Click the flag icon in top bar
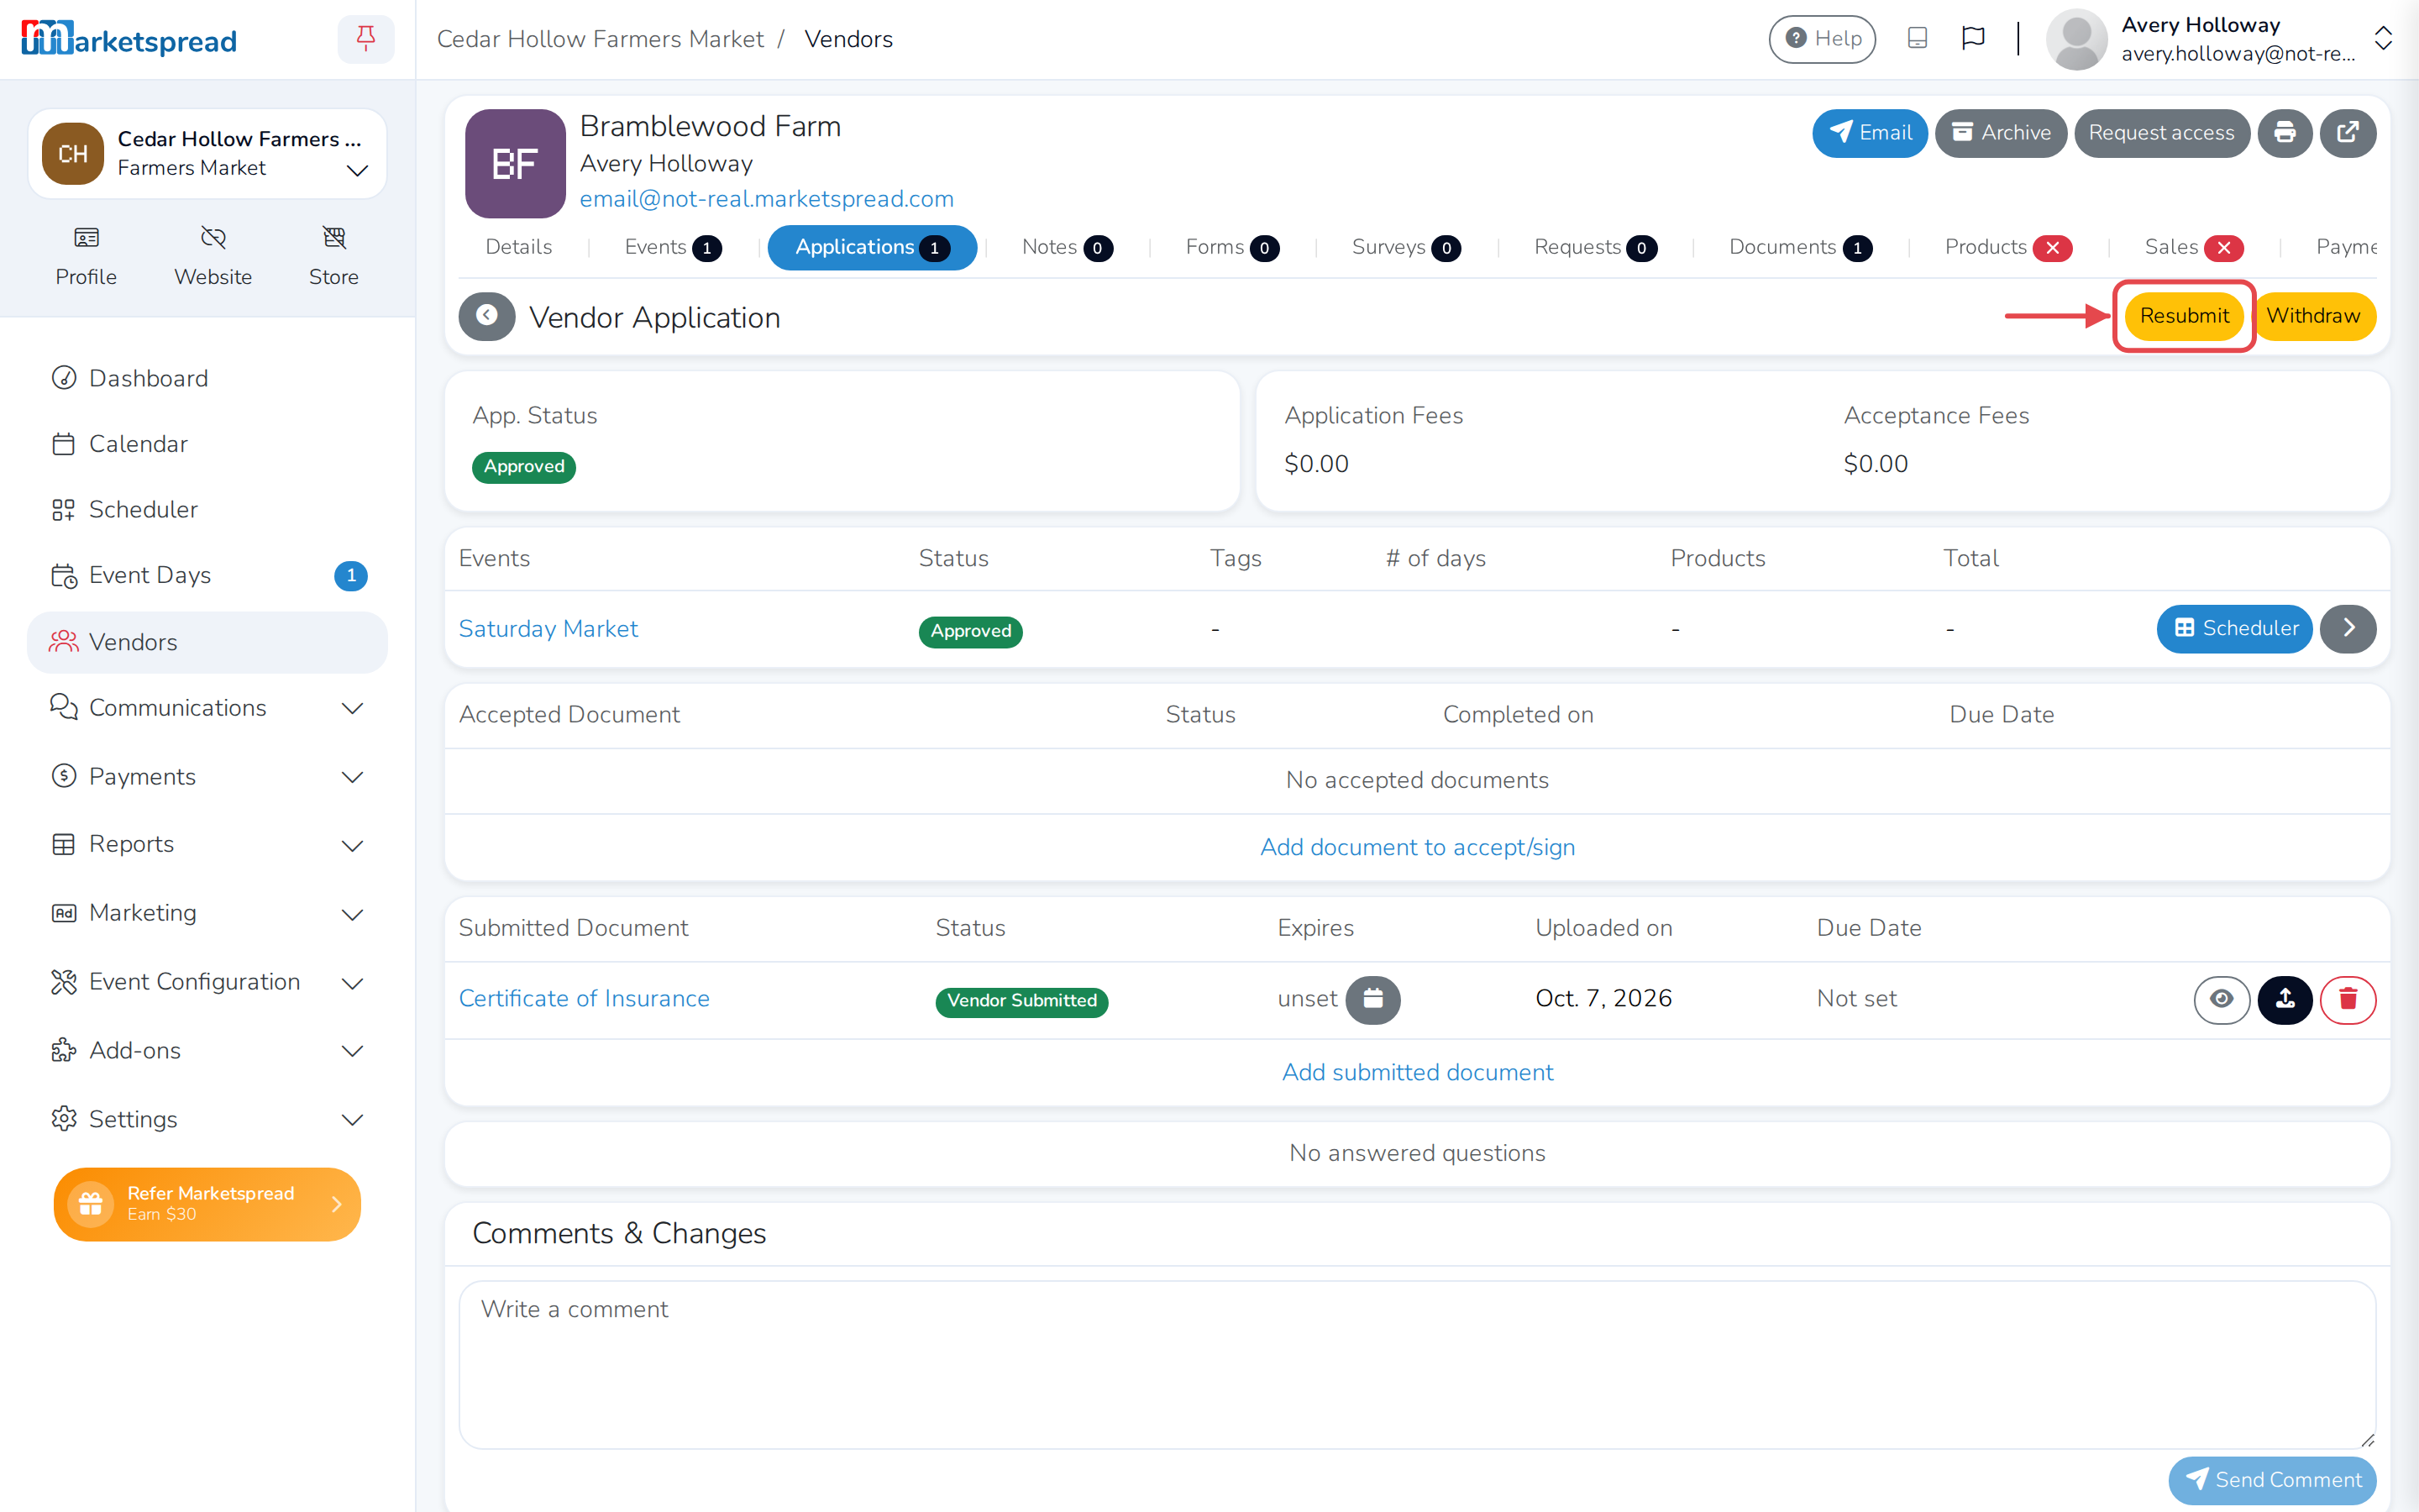This screenshot has height=1512, width=2419. click(x=1972, y=39)
